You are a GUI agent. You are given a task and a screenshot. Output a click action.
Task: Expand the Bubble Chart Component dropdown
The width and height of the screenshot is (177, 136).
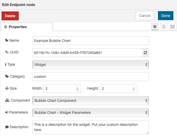coord(90,101)
